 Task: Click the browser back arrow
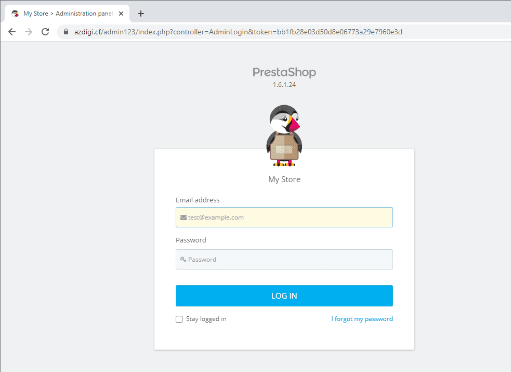(x=12, y=32)
